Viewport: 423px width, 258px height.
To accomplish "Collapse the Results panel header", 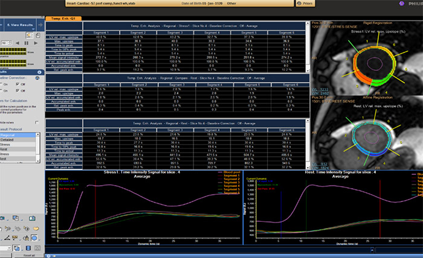I will tap(39, 72).
